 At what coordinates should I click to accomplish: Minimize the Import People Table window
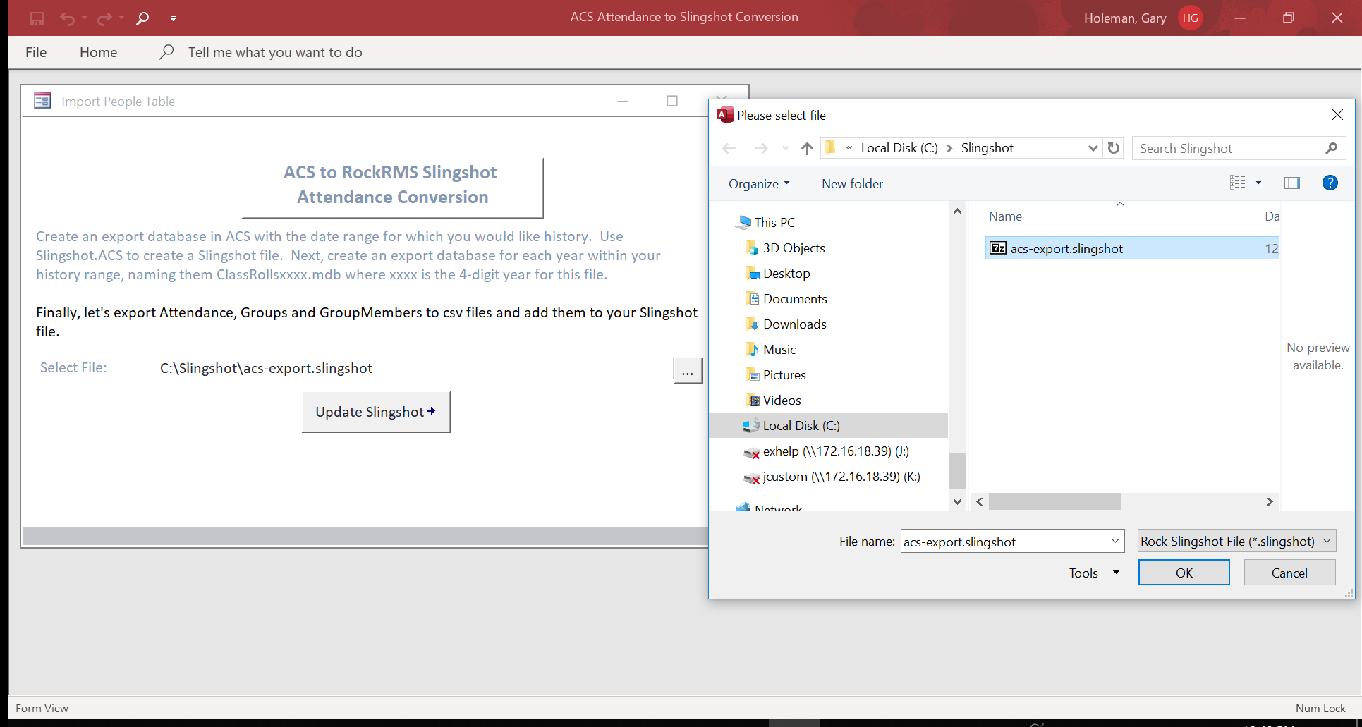coord(623,101)
